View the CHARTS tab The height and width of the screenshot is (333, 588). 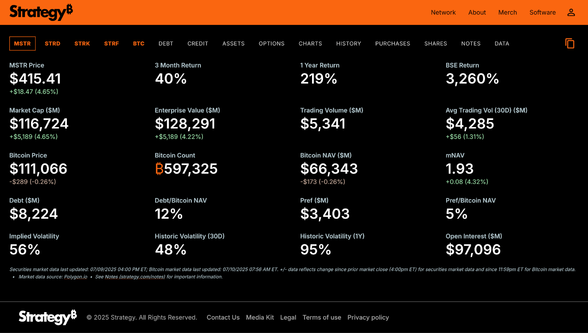point(310,43)
